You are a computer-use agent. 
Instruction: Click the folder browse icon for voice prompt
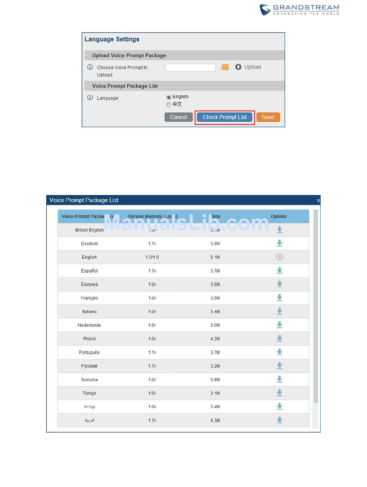(x=225, y=67)
